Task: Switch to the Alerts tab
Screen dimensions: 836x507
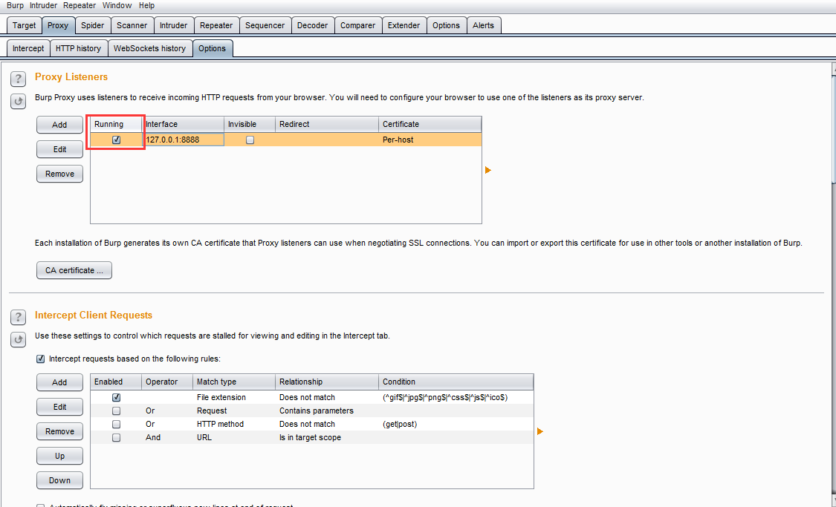Action: click(484, 25)
